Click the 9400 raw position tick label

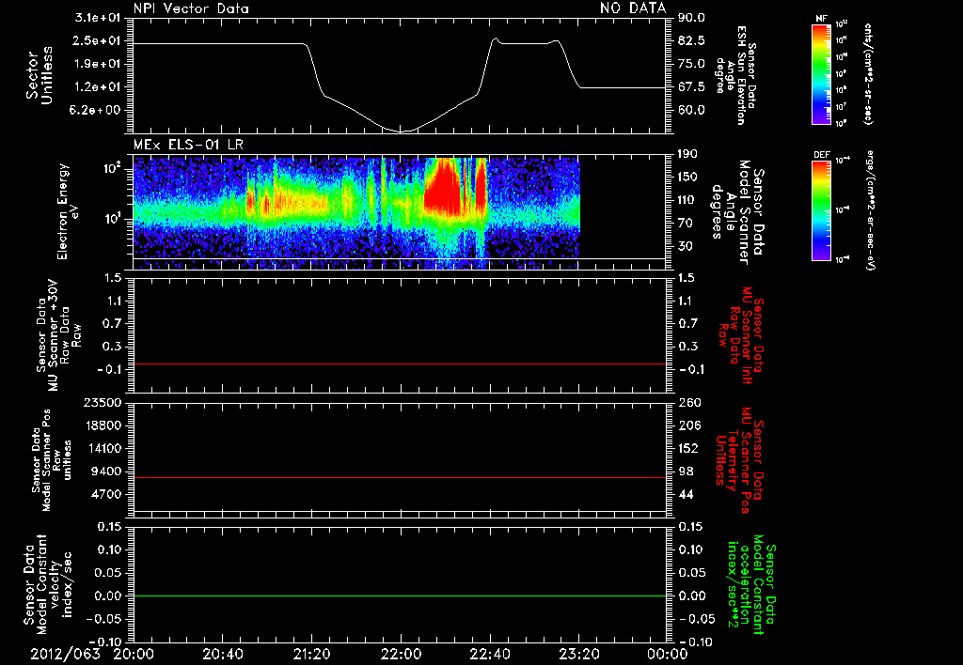pyautogui.click(x=105, y=472)
